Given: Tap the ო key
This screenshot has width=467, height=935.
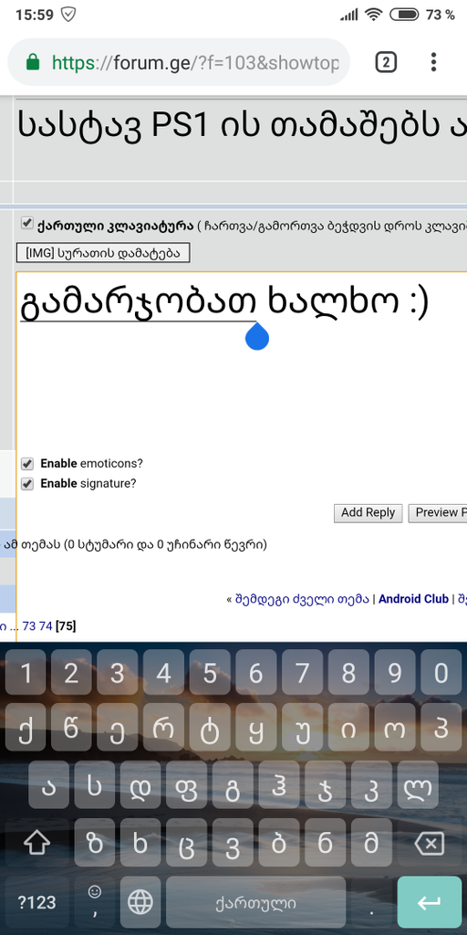Looking at the screenshot, I should tap(394, 728).
